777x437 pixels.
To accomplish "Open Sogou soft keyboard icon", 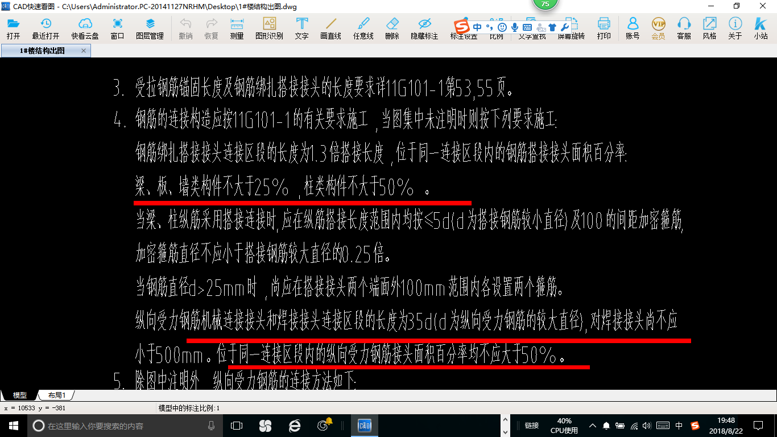I will coord(527,27).
